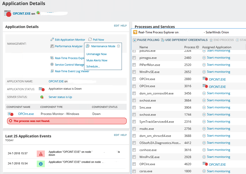Click the Real-Time Event Log Viewer icon
Screen dimensions: 246x174
[x=52, y=71]
